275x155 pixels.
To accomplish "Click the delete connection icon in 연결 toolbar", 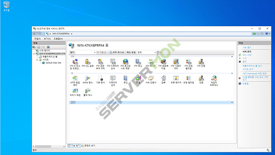I will pos(49,47).
